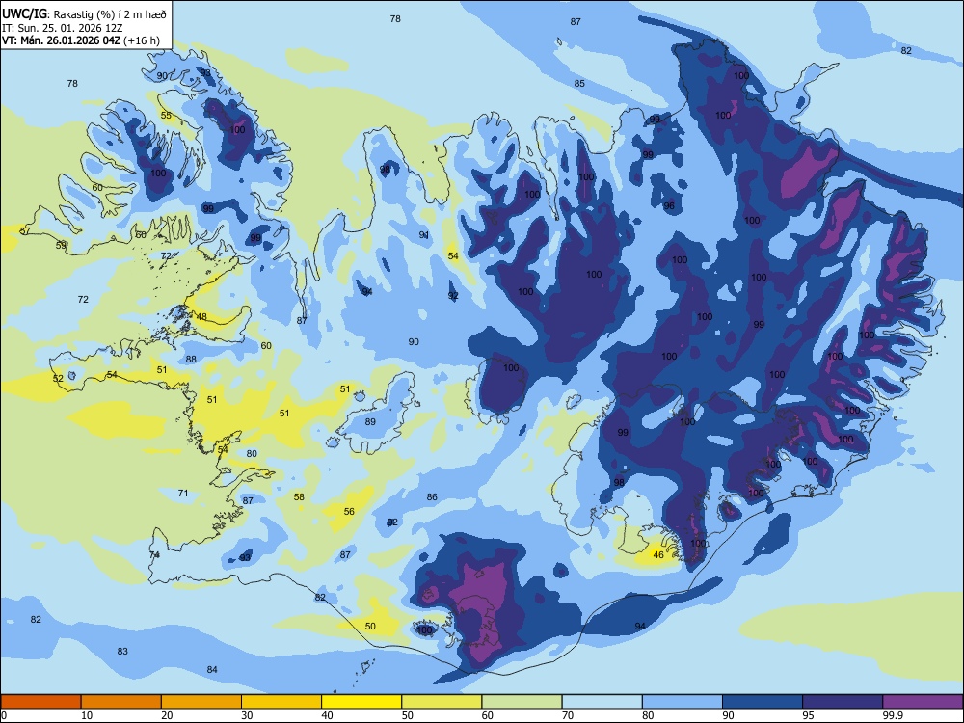Click the orange 10–20 legend swatch
Viewport: 964px width, 723px height.
121,702
